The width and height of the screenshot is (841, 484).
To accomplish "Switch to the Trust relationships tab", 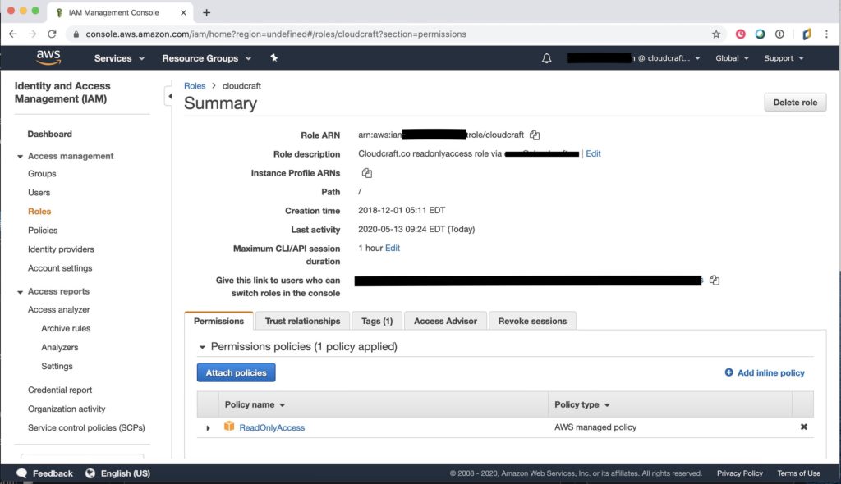I will [x=302, y=321].
